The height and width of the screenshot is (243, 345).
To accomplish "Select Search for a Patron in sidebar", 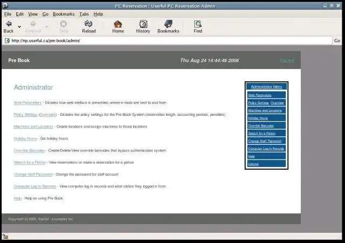I will (x=262, y=133).
